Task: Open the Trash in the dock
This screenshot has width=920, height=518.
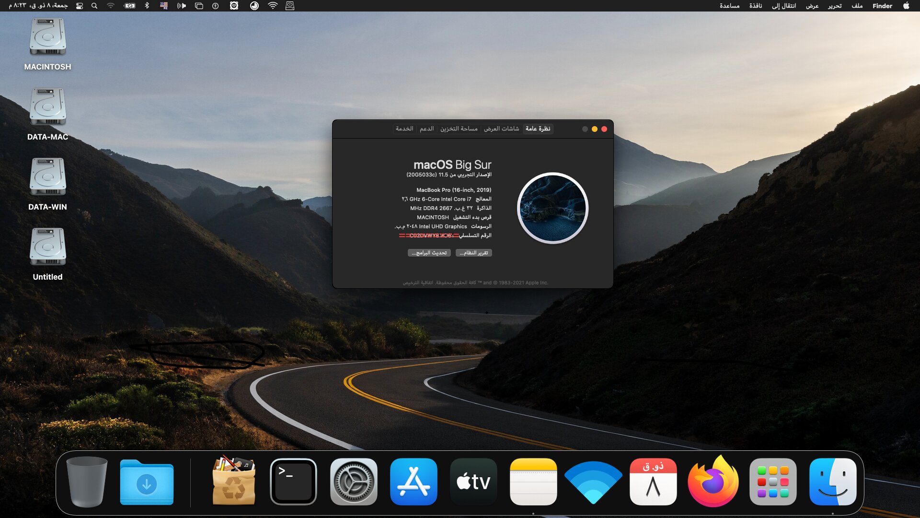Action: click(x=87, y=482)
